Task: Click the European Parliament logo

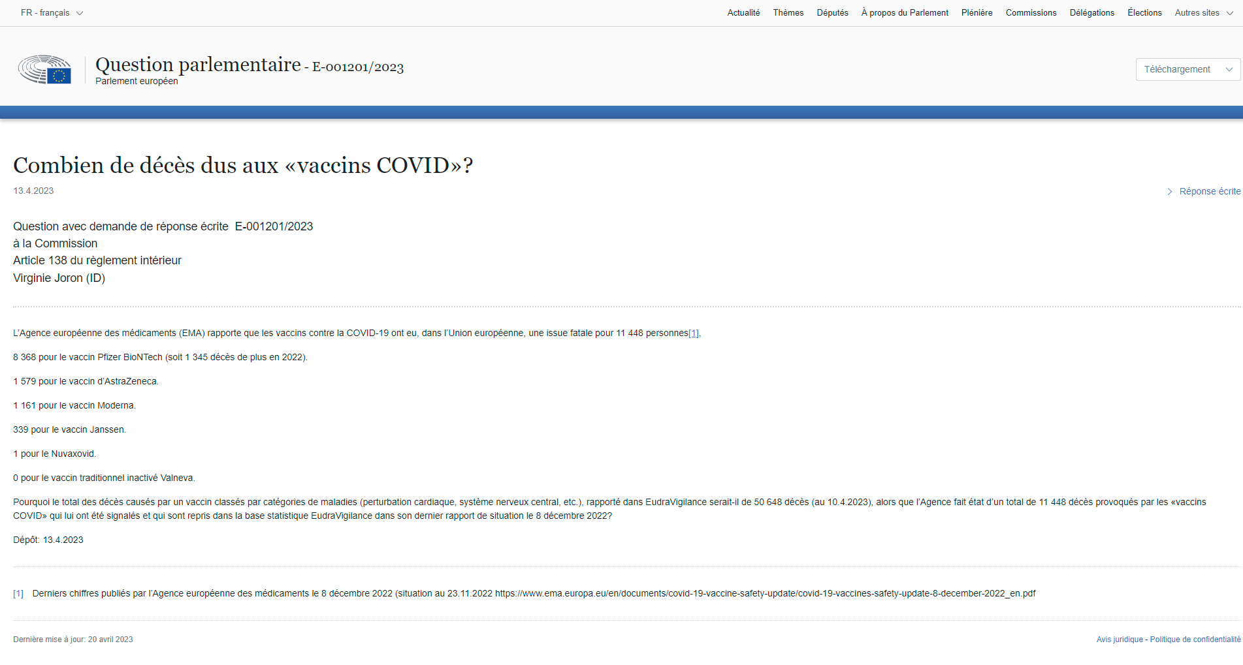Action: 44,69
